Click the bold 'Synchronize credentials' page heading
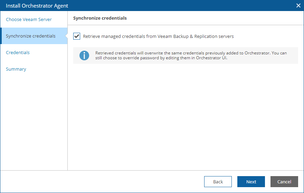Viewport: 304px width, 193px height. coord(100,18)
